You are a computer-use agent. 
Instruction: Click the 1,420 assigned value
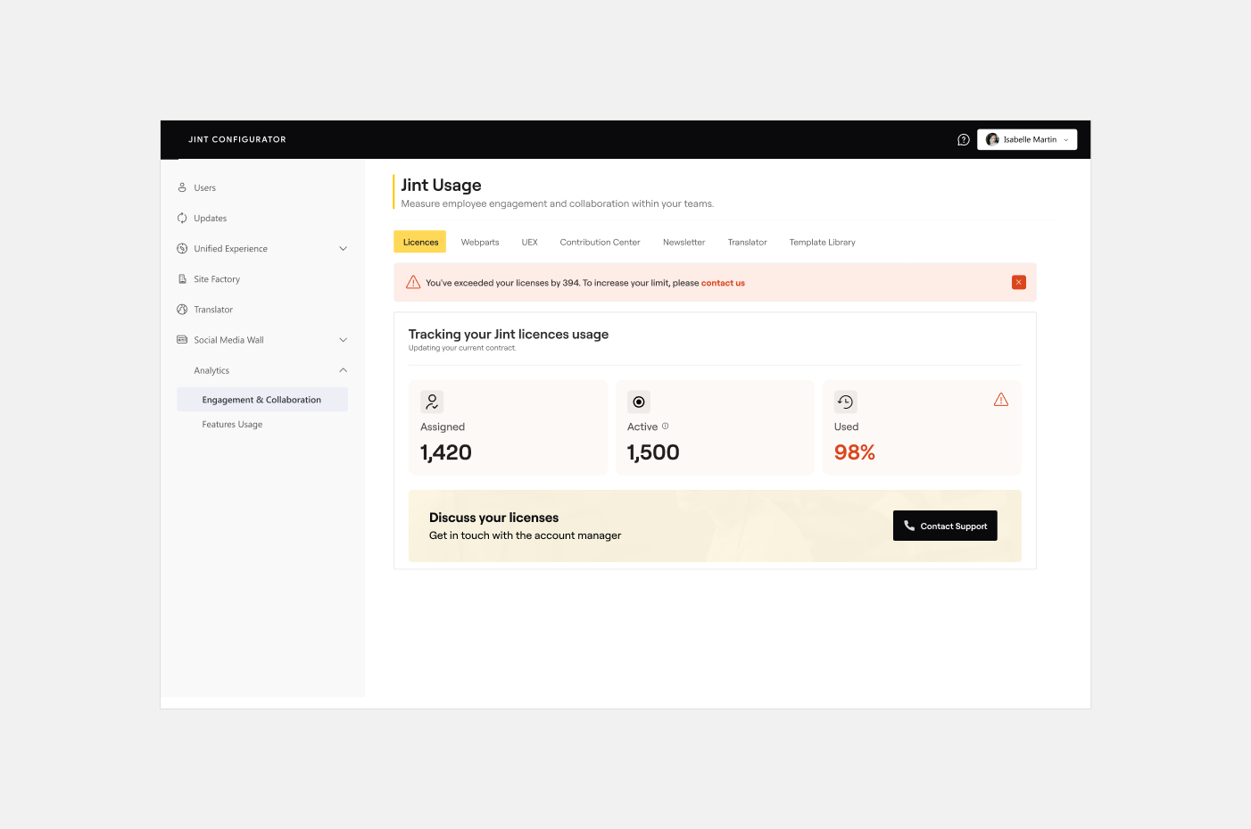(x=446, y=452)
